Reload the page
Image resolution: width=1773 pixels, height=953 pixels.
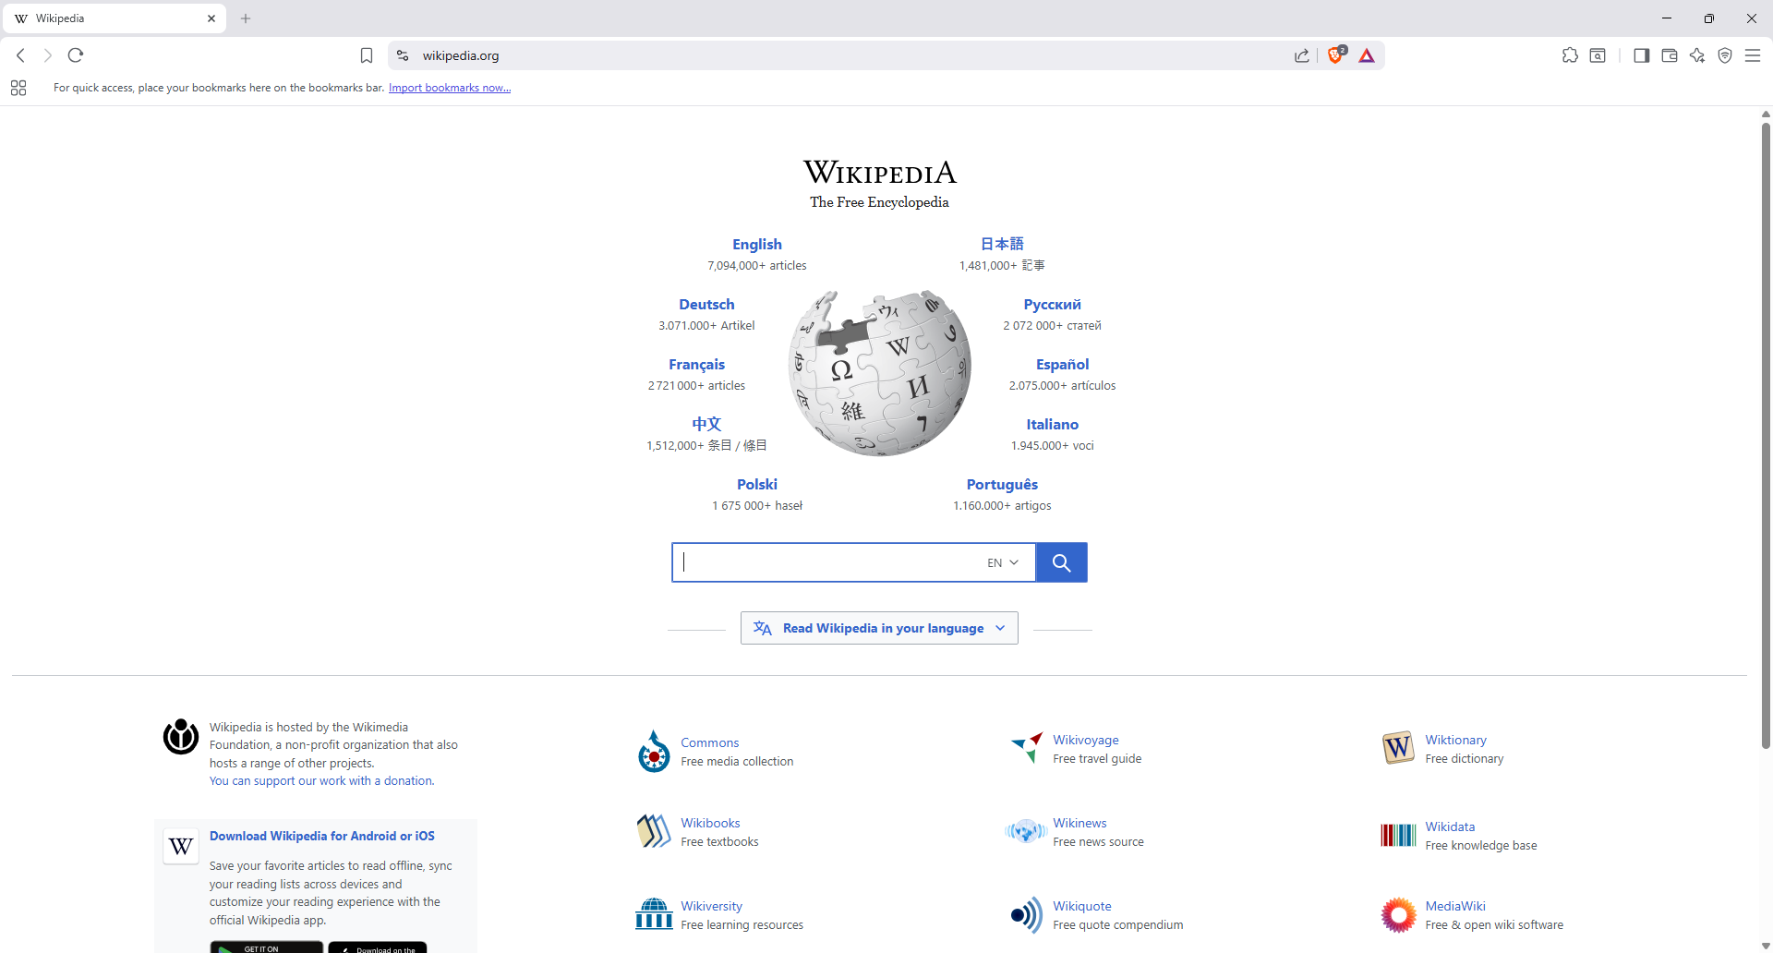(x=76, y=55)
